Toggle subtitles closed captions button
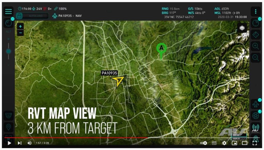Screen dimensions: 264x150 [214, 143]
